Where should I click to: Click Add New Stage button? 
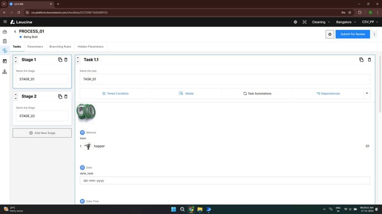[42, 133]
